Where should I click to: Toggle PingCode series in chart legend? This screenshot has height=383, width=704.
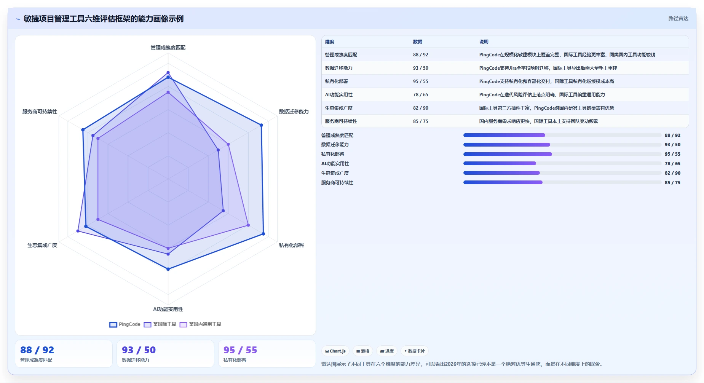pos(125,324)
